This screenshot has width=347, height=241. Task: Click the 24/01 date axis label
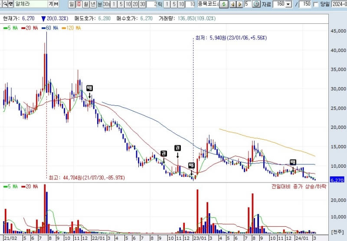(x=302, y=238)
